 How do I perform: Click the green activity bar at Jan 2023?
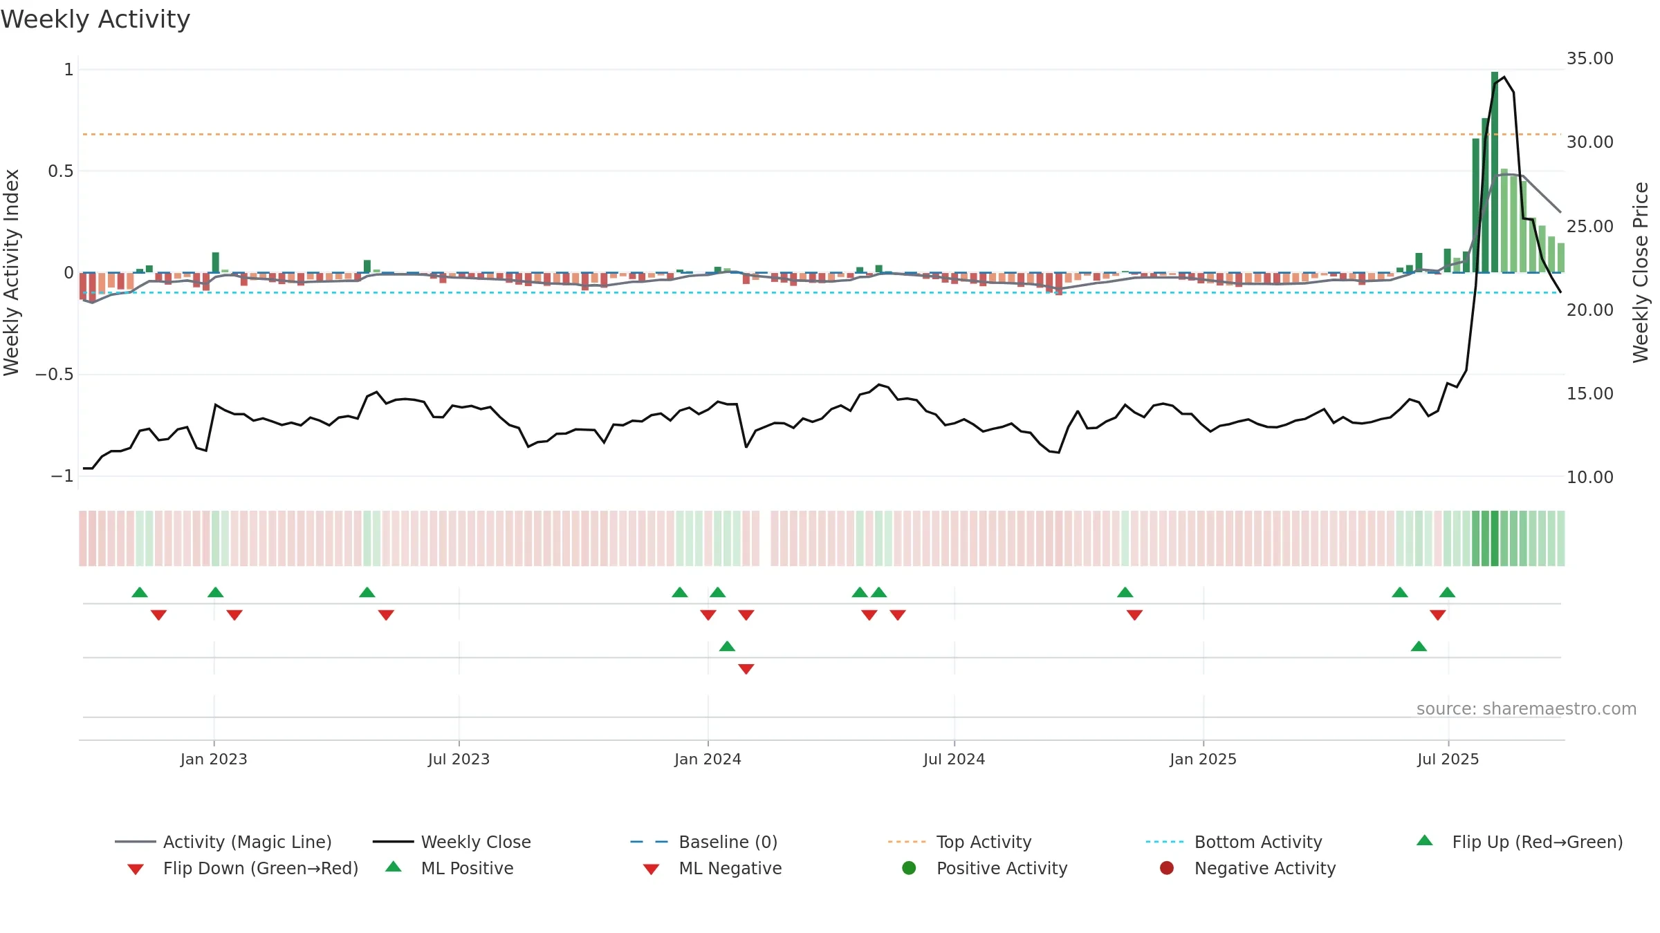click(x=216, y=263)
